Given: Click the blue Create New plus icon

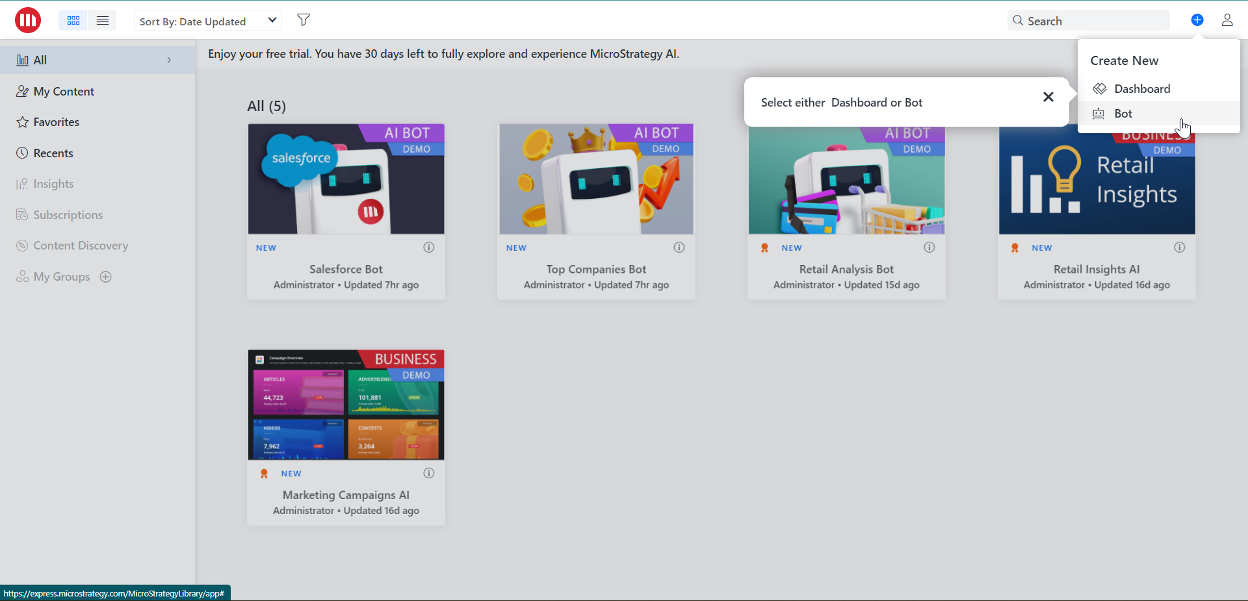Looking at the screenshot, I should (x=1197, y=20).
